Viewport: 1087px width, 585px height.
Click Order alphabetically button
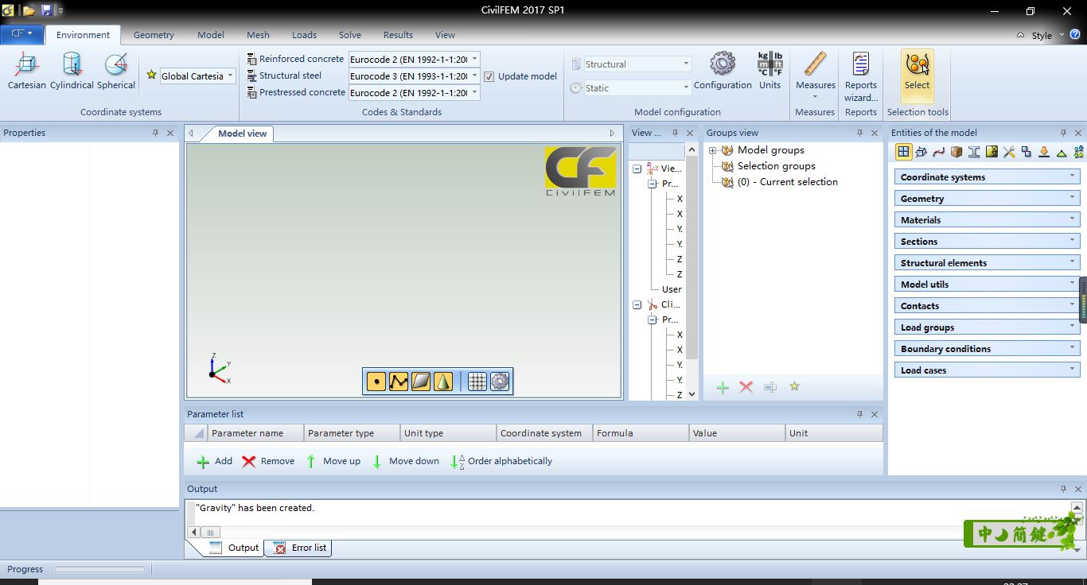tap(501, 461)
